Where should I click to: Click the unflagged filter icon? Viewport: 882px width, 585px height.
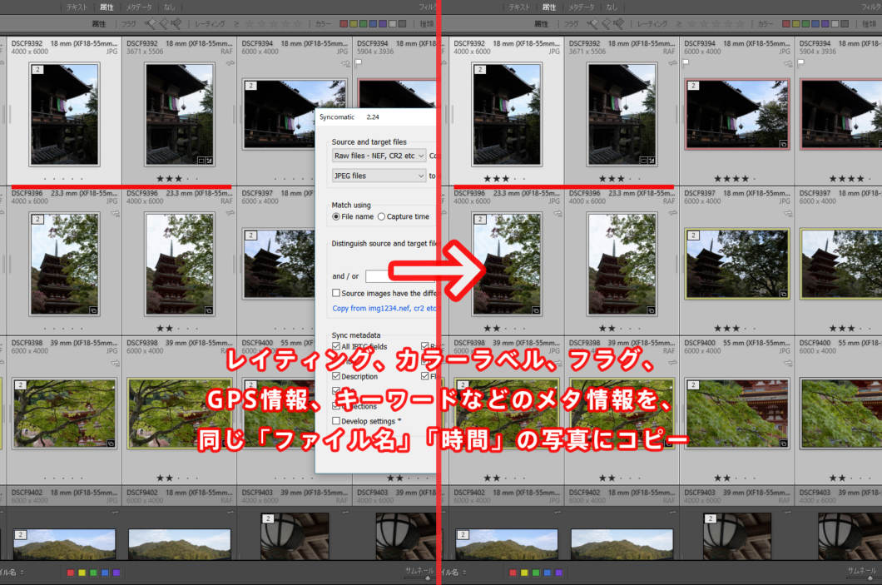(x=162, y=24)
